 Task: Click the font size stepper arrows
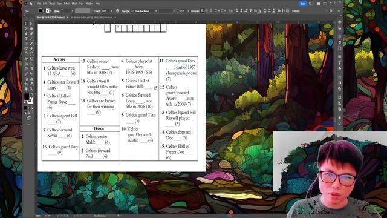pos(178,11)
